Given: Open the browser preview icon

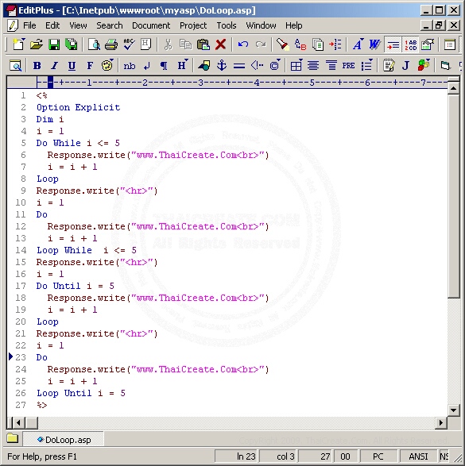Looking at the screenshot, I should (15, 65).
